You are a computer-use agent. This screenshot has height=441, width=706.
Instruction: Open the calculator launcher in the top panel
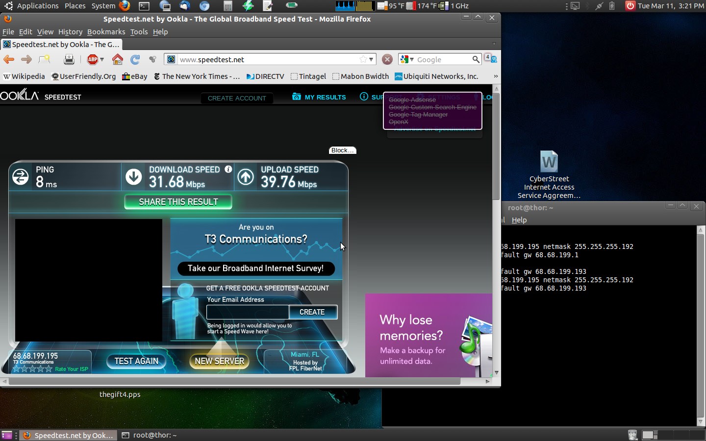[227, 6]
